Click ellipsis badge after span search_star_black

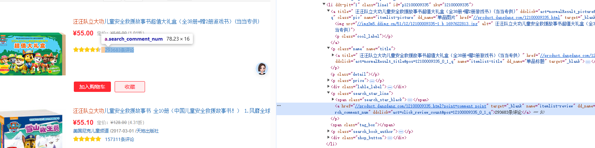pyautogui.click(x=410, y=100)
